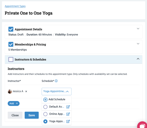Click the Add Schedule plus icon
Screen dimensions: 147x128
[x=45, y=100]
